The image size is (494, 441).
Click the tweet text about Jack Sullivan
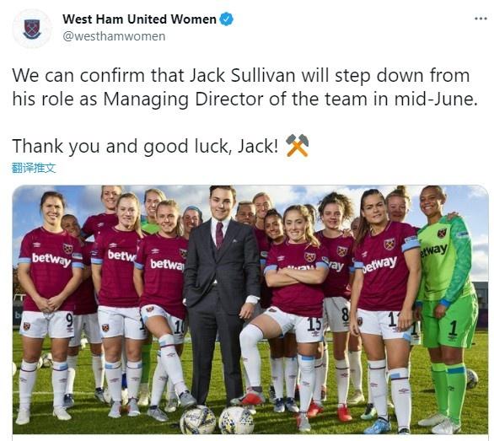tap(245, 87)
